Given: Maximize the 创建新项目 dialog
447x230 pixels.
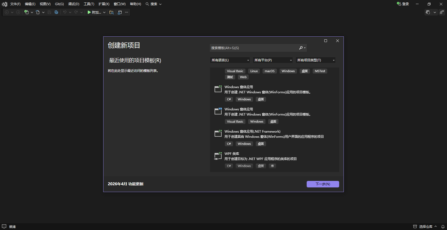Looking at the screenshot, I should (x=326, y=41).
